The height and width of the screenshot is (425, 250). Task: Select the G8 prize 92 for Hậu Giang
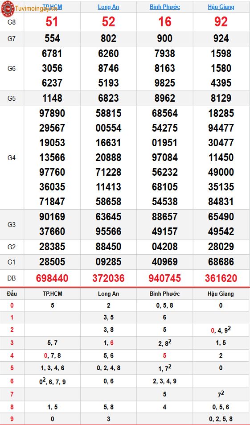(221, 22)
